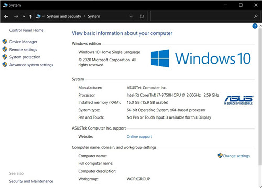Open help via blue question mark
This screenshot has width=262, height=188.
[x=255, y=26]
